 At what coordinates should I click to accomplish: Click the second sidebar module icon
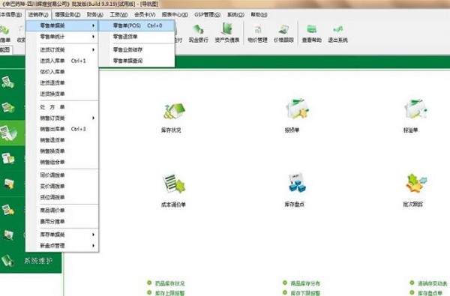coord(8,108)
